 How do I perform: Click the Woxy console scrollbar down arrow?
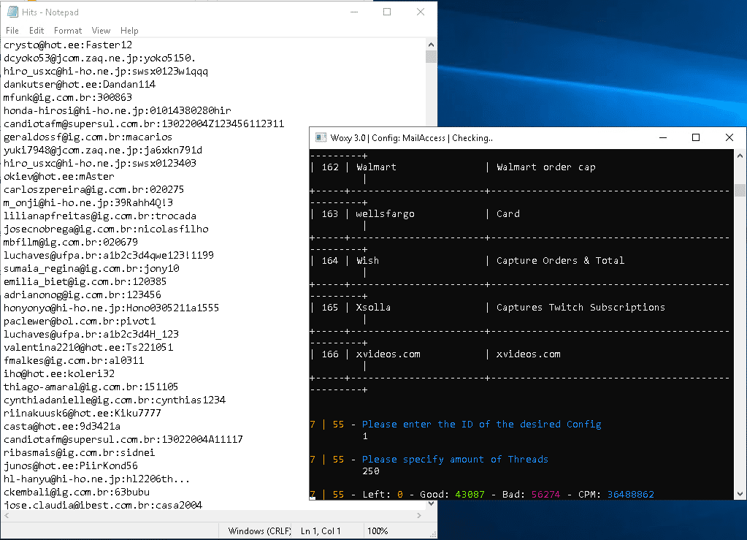[x=740, y=494]
